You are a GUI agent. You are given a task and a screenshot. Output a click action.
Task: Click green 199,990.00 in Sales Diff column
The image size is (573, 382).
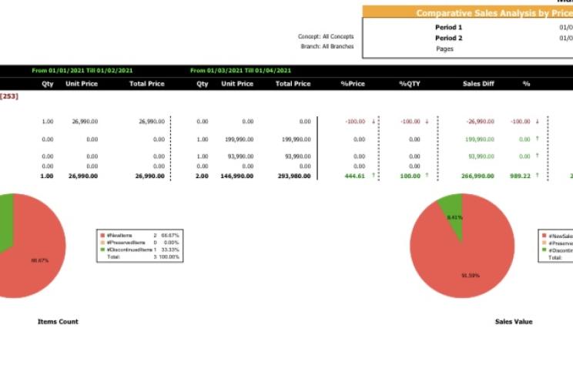tap(480, 139)
